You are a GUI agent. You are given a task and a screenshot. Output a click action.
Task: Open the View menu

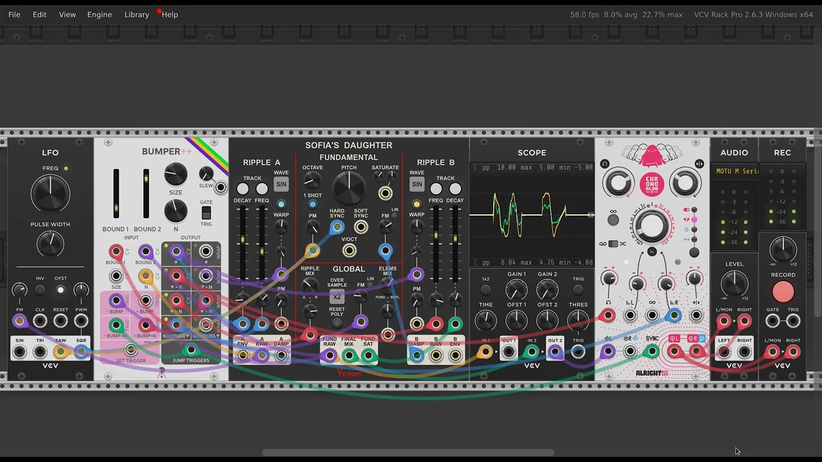[67, 14]
